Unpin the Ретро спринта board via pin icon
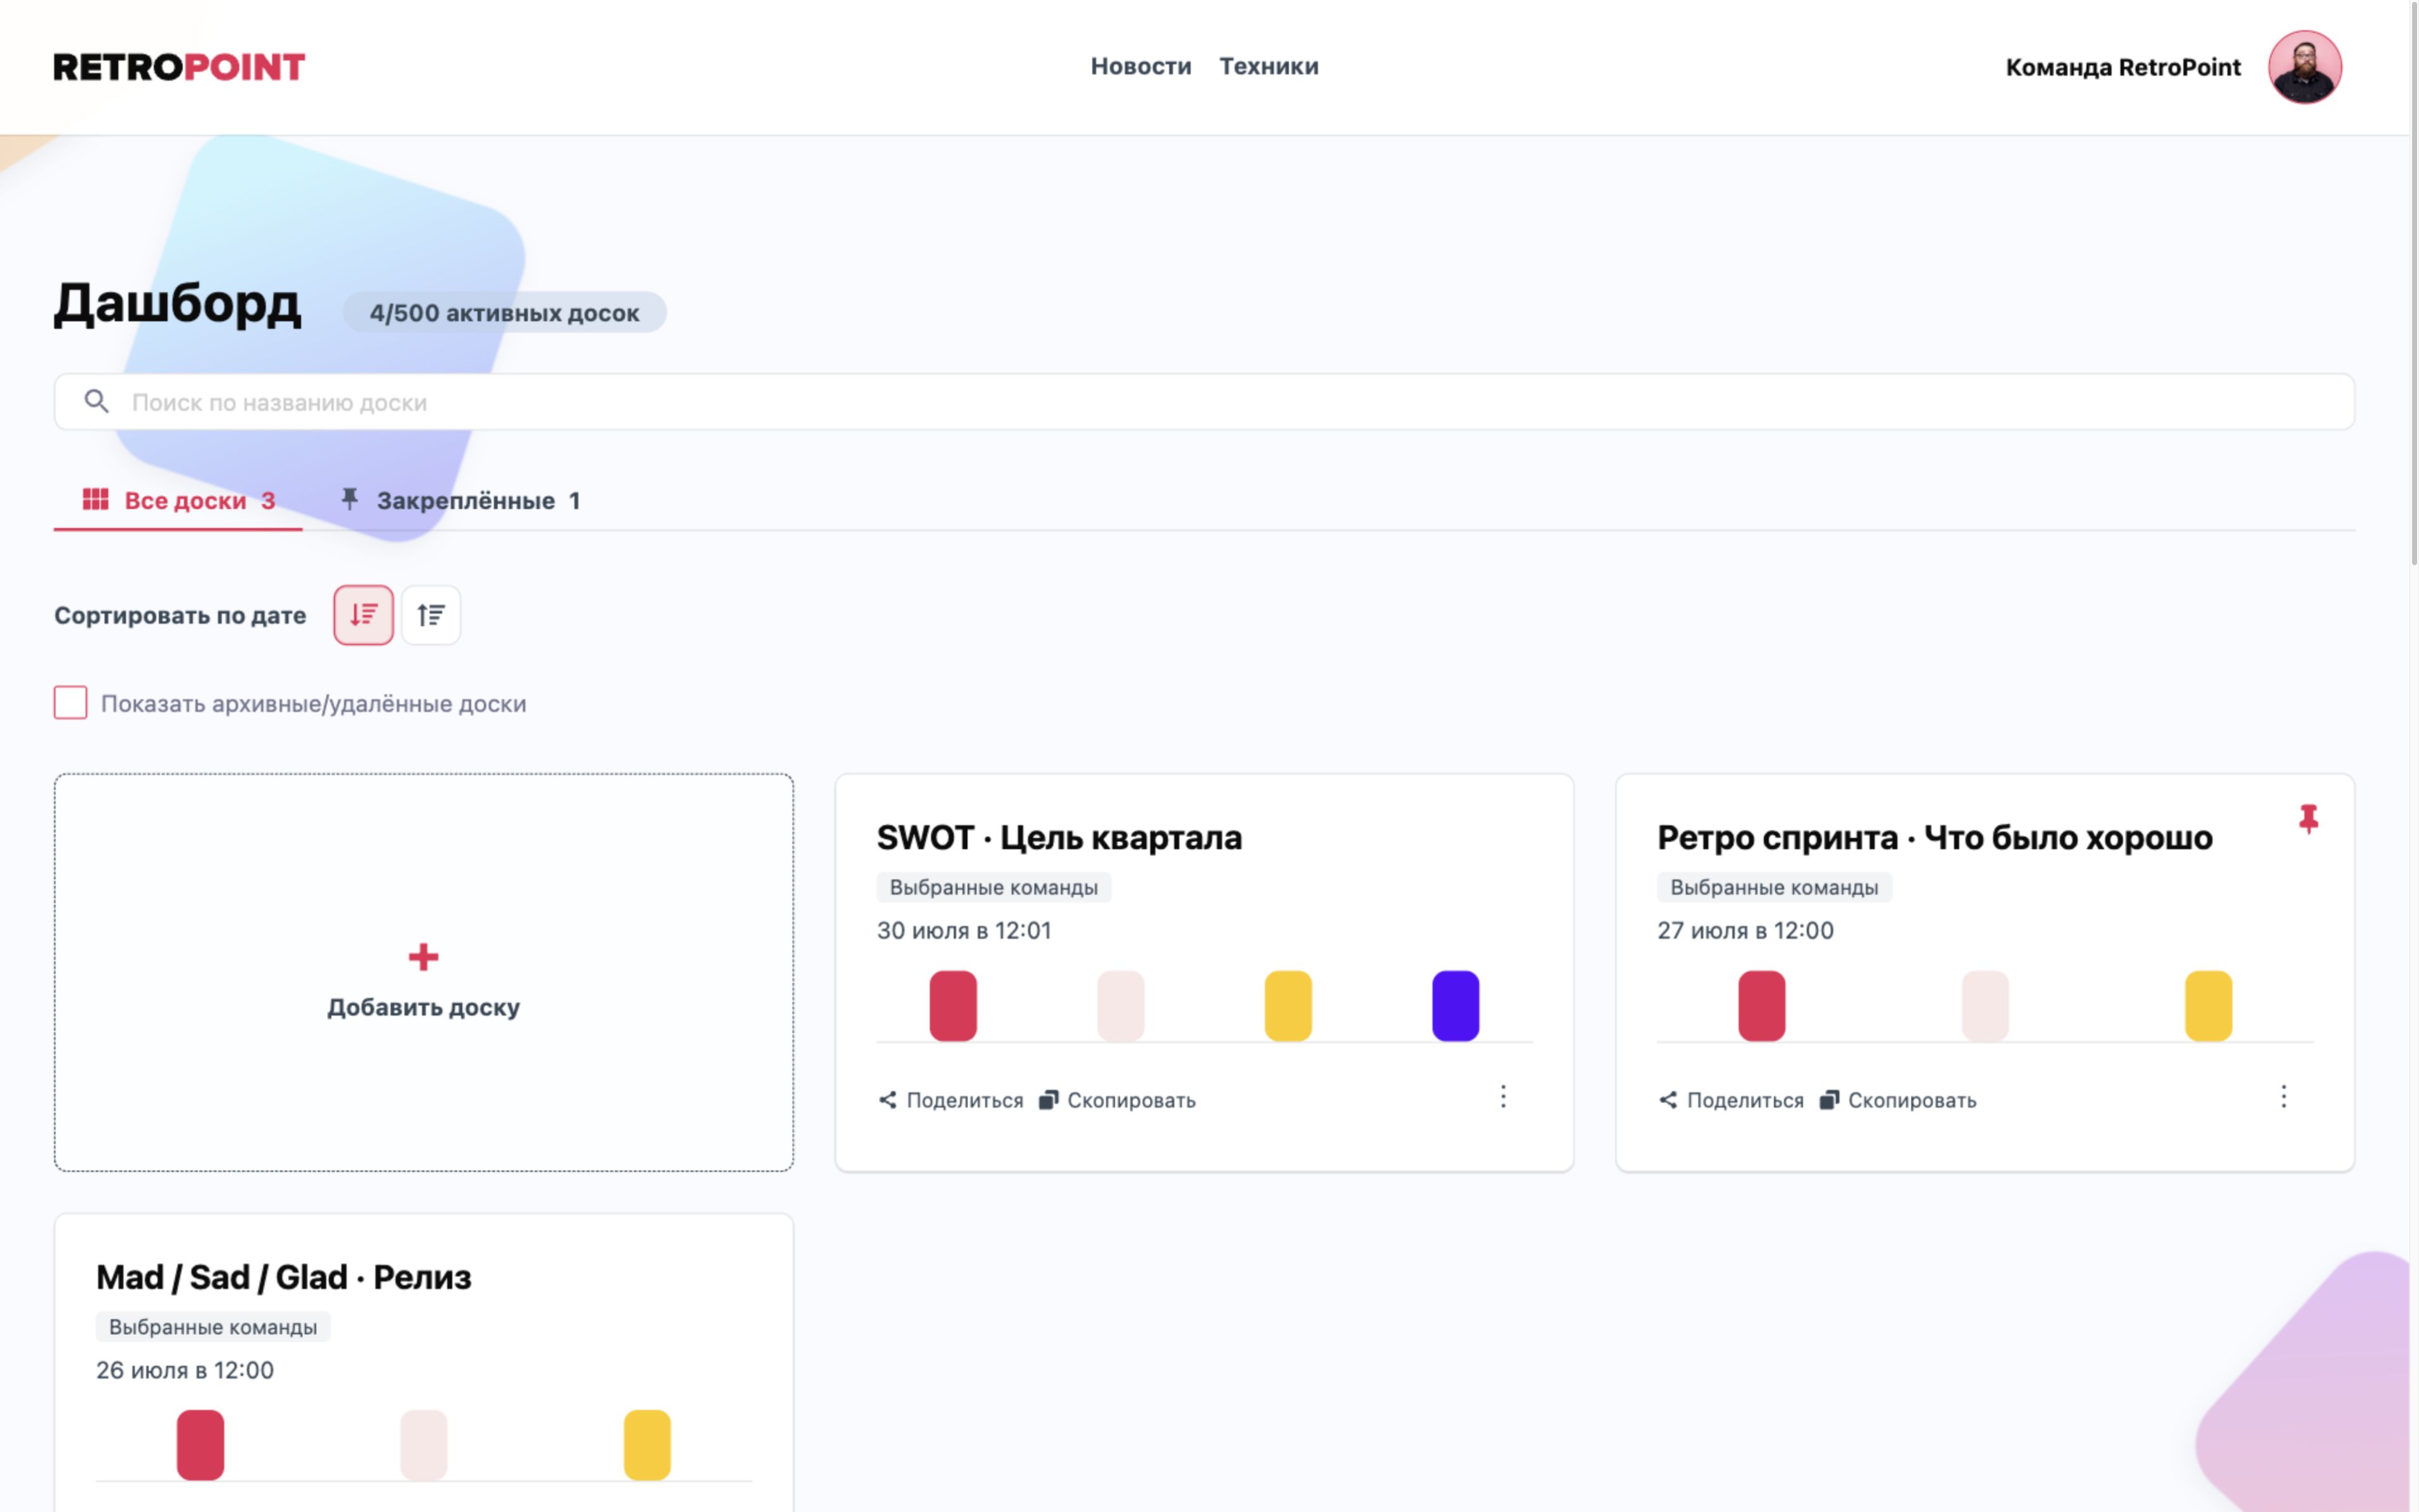Viewport: 2419px width, 1512px height. (2308, 819)
